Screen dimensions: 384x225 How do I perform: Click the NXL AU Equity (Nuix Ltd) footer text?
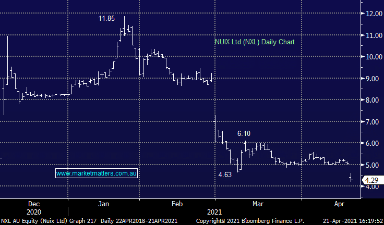34,221
